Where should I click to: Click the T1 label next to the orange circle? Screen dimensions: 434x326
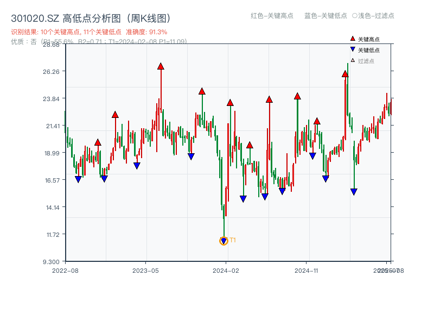[x=232, y=239]
